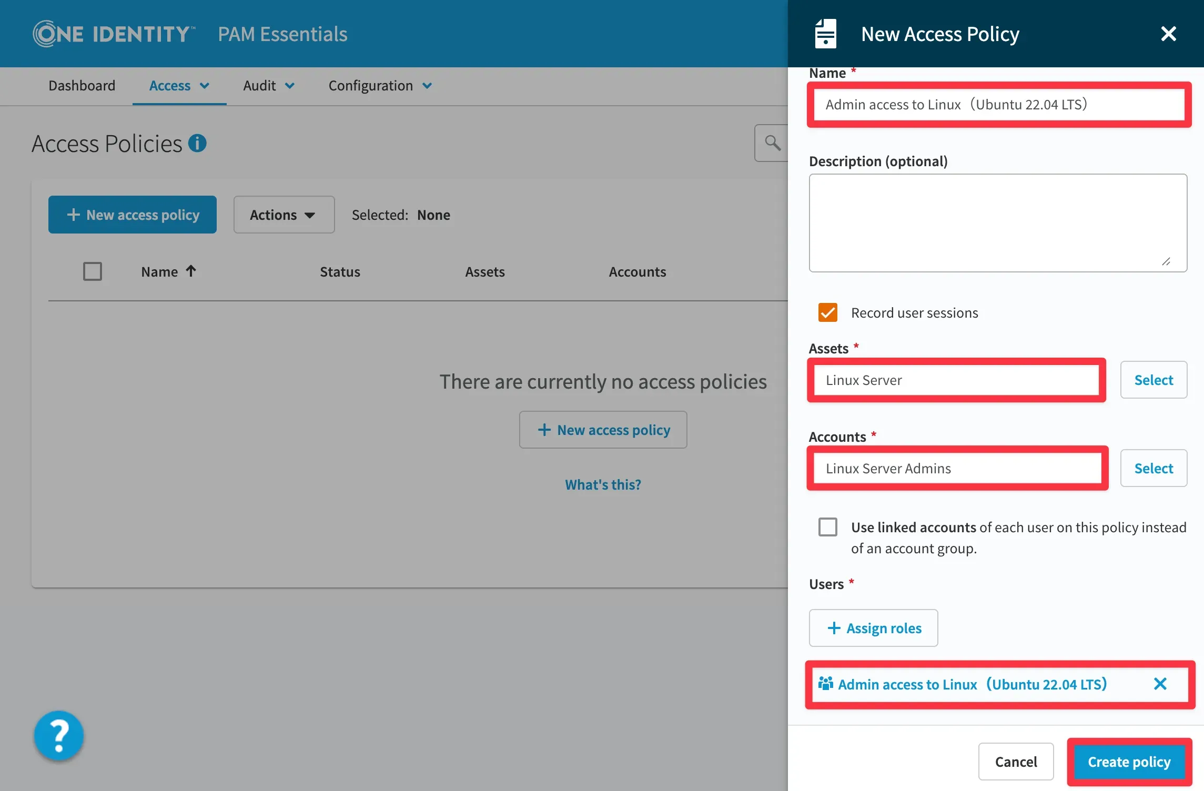
Task: Enable Use linked accounts checkbox
Action: click(x=827, y=527)
